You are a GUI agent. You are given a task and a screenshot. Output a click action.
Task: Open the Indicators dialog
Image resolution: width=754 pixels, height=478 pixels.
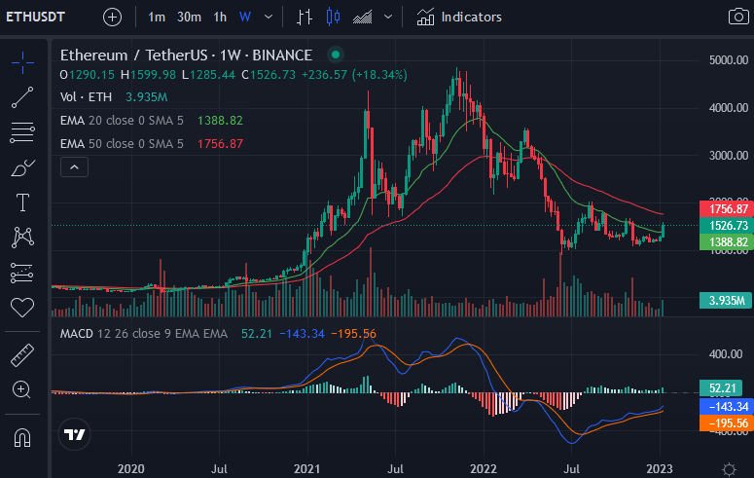459,18
